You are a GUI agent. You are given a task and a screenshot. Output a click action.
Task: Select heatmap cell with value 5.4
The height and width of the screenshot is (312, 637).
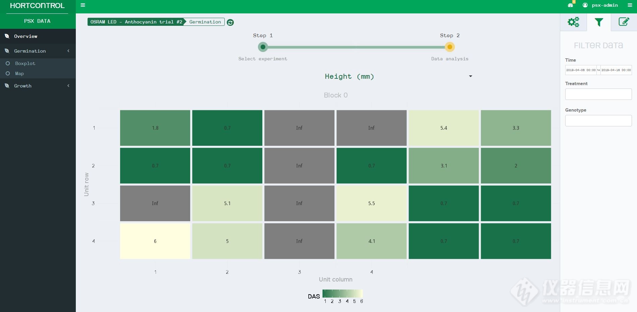443,128
